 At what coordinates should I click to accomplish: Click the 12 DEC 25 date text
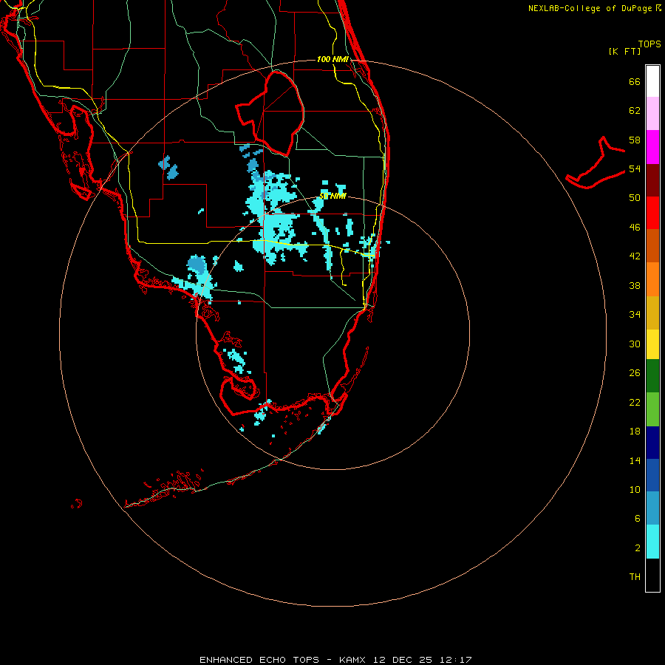pos(403,660)
